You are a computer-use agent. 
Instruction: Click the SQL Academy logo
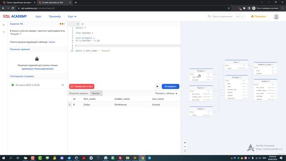pyautogui.click(x=15, y=17)
